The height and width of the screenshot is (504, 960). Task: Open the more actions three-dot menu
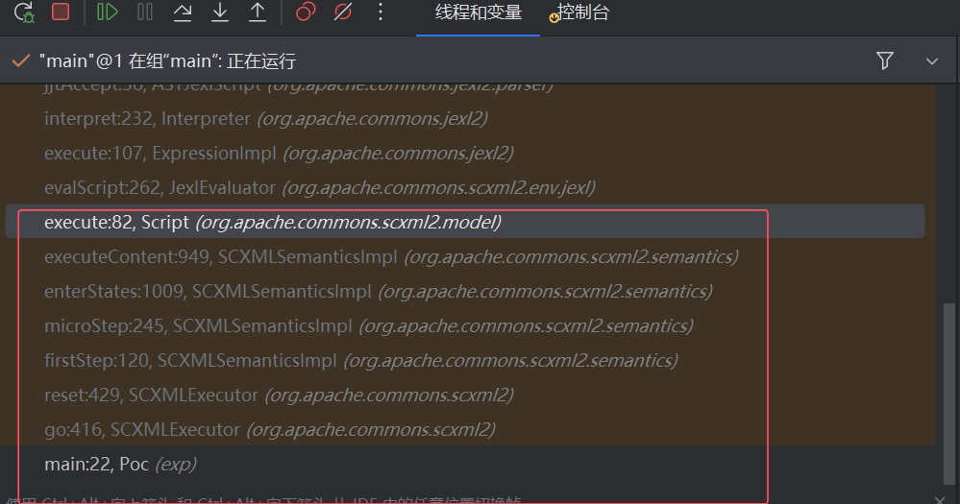[381, 12]
